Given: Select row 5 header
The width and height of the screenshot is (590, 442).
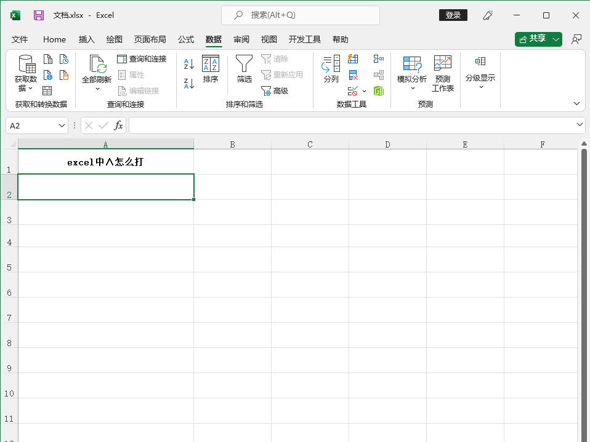Looking at the screenshot, I should [9, 260].
